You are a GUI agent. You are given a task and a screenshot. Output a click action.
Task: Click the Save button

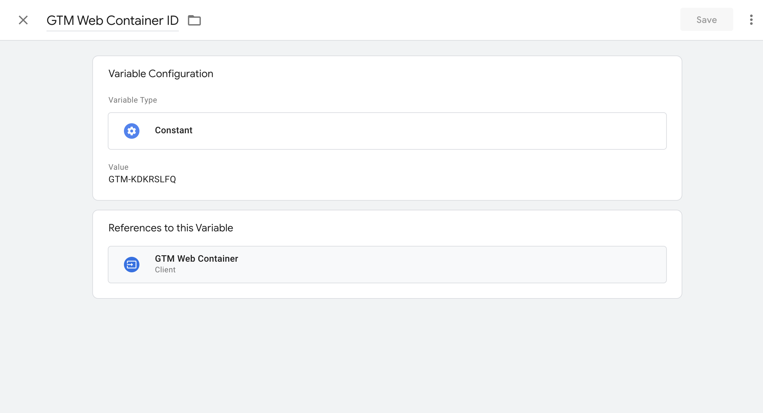707,20
